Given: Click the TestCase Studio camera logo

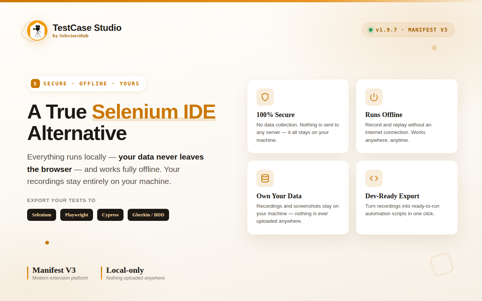Looking at the screenshot, I should coord(37,30).
